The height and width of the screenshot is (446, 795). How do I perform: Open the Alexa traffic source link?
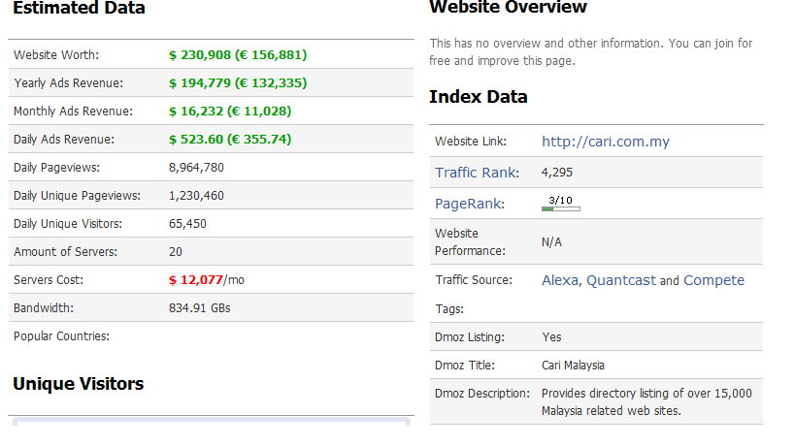(559, 280)
